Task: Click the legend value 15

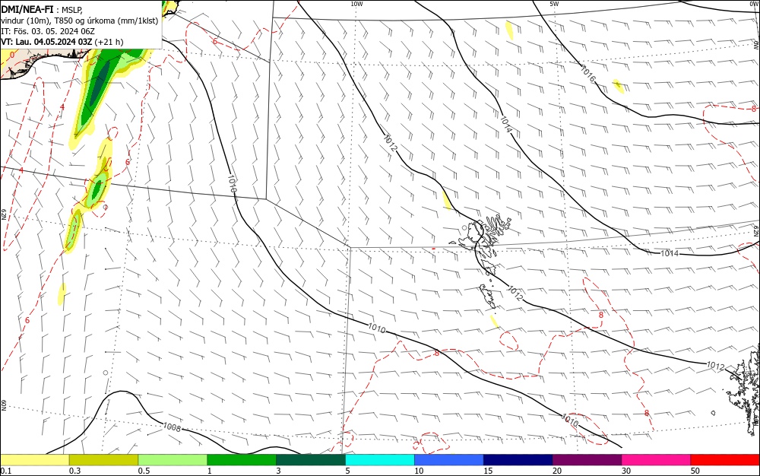Action: [488, 471]
